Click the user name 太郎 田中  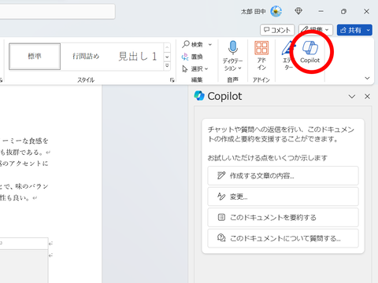[x=254, y=12]
